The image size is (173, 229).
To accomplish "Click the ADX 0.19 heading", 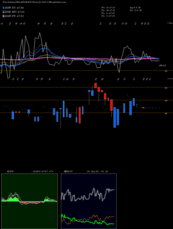I will [69, 171].
